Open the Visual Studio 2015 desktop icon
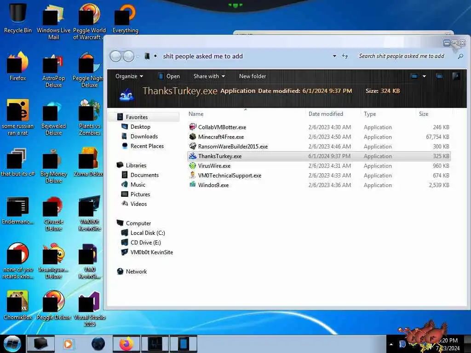This screenshot has width=471, height=353. click(89, 308)
